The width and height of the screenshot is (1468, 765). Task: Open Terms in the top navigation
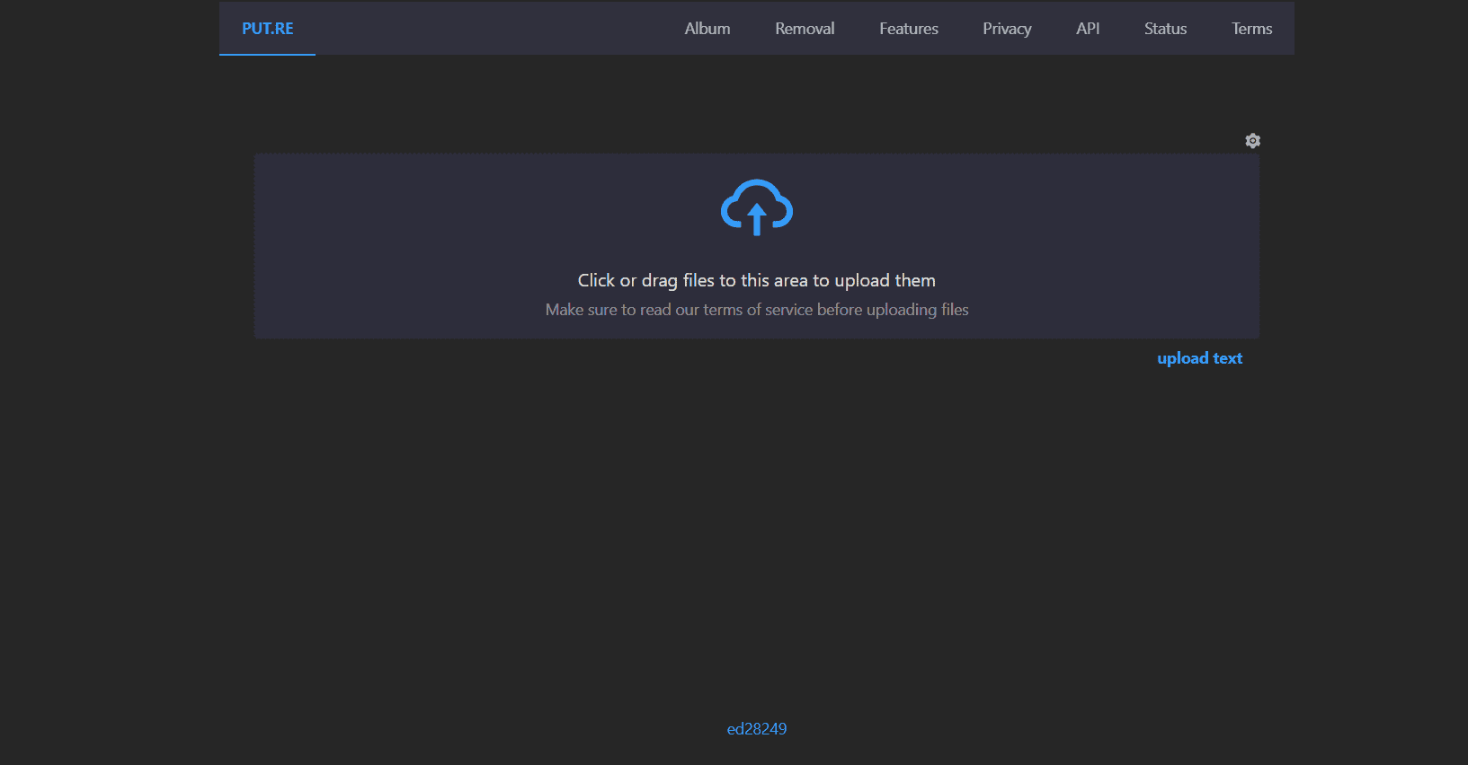click(1251, 29)
